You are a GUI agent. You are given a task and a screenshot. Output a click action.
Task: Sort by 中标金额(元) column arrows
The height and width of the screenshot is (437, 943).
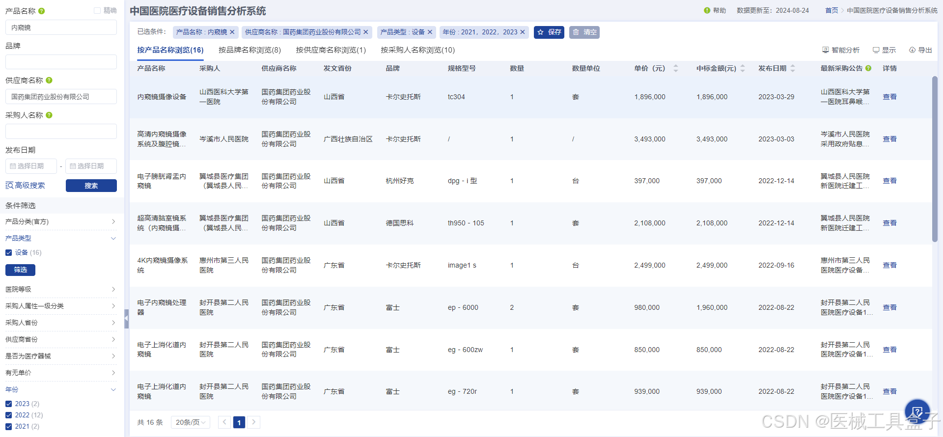[x=743, y=68]
